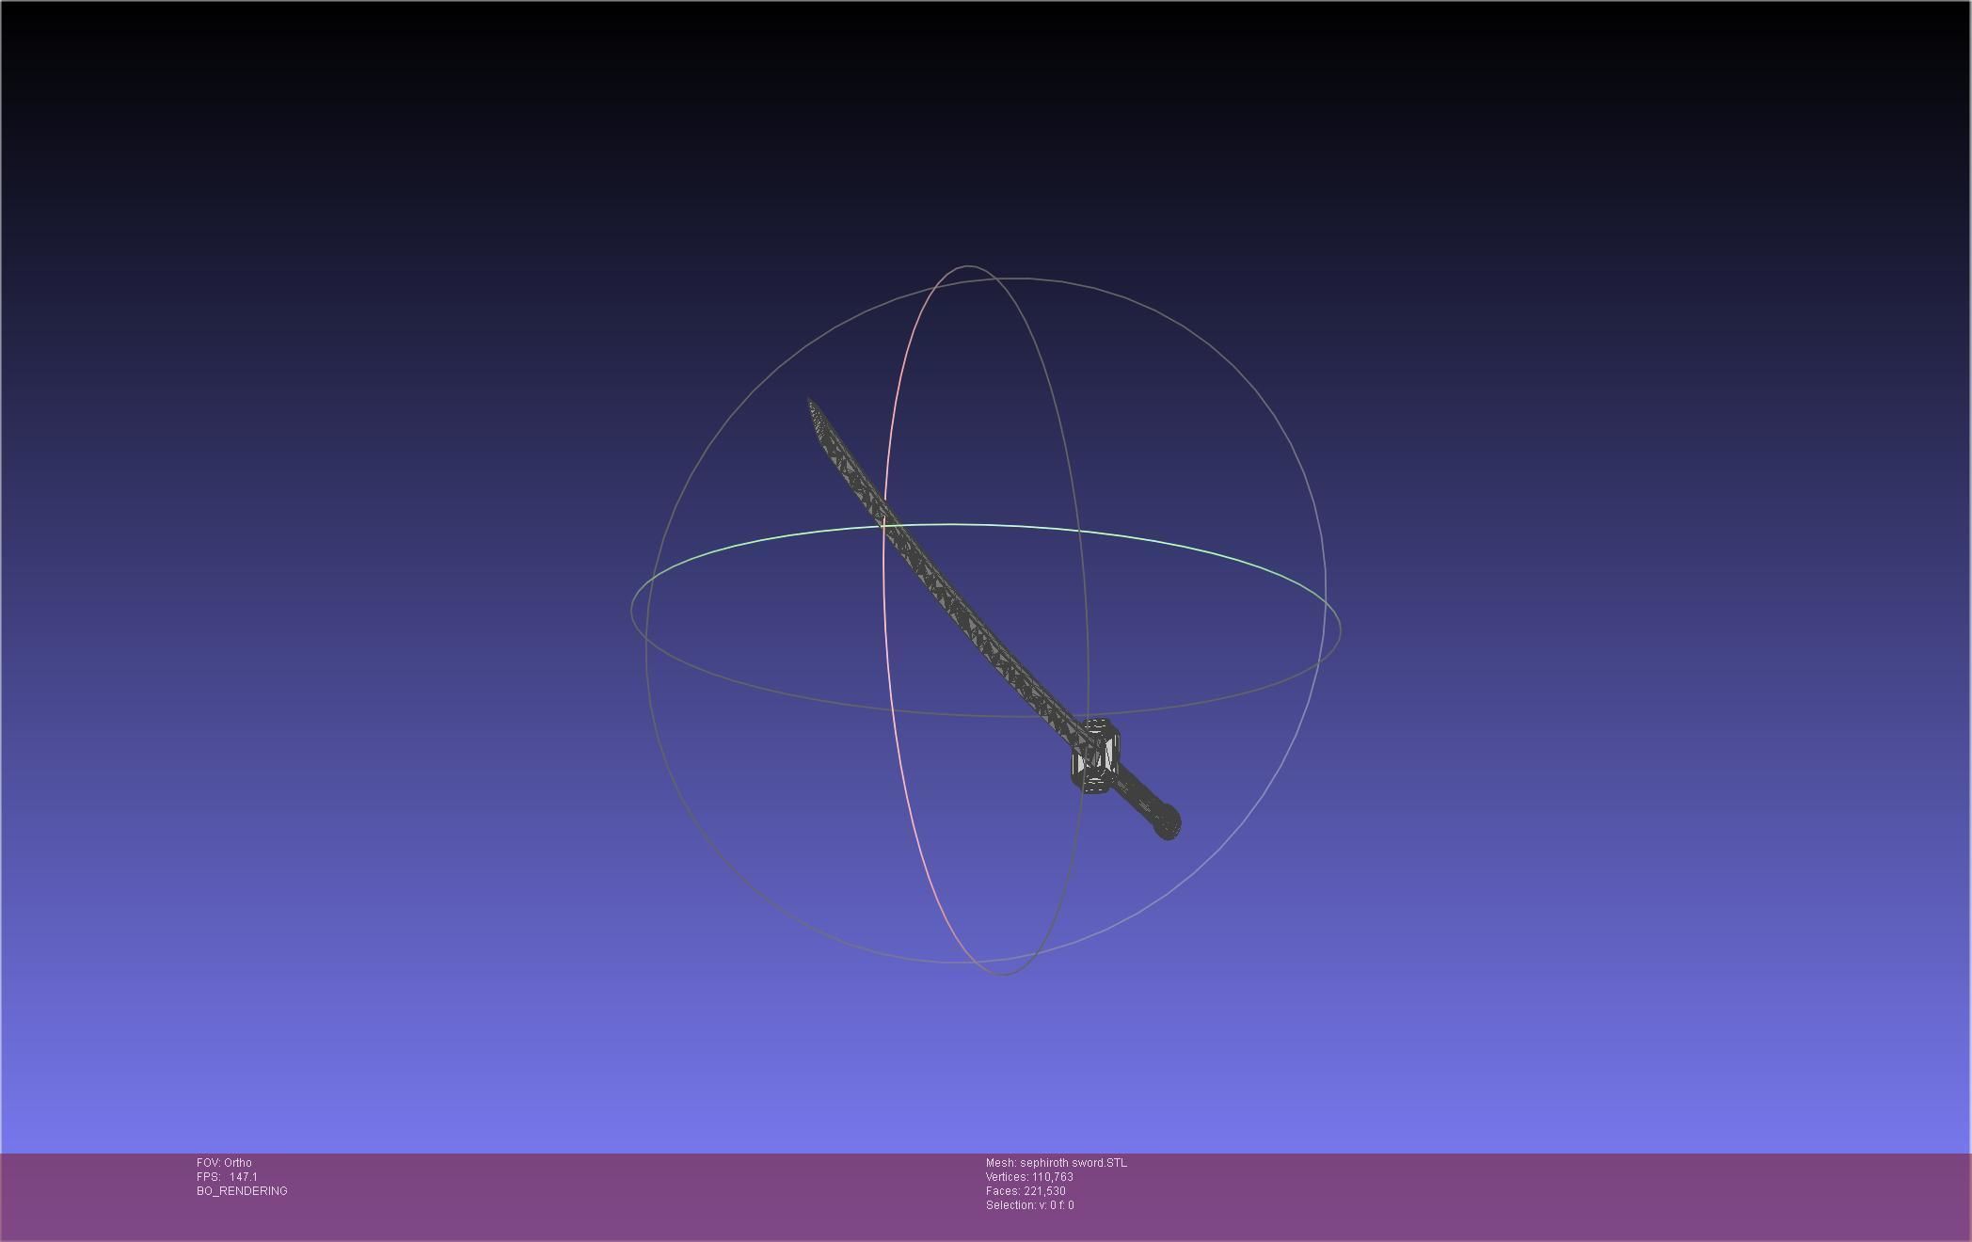This screenshot has height=1242, width=1972.
Task: Click the sword's square hand guard
Action: tap(1094, 756)
